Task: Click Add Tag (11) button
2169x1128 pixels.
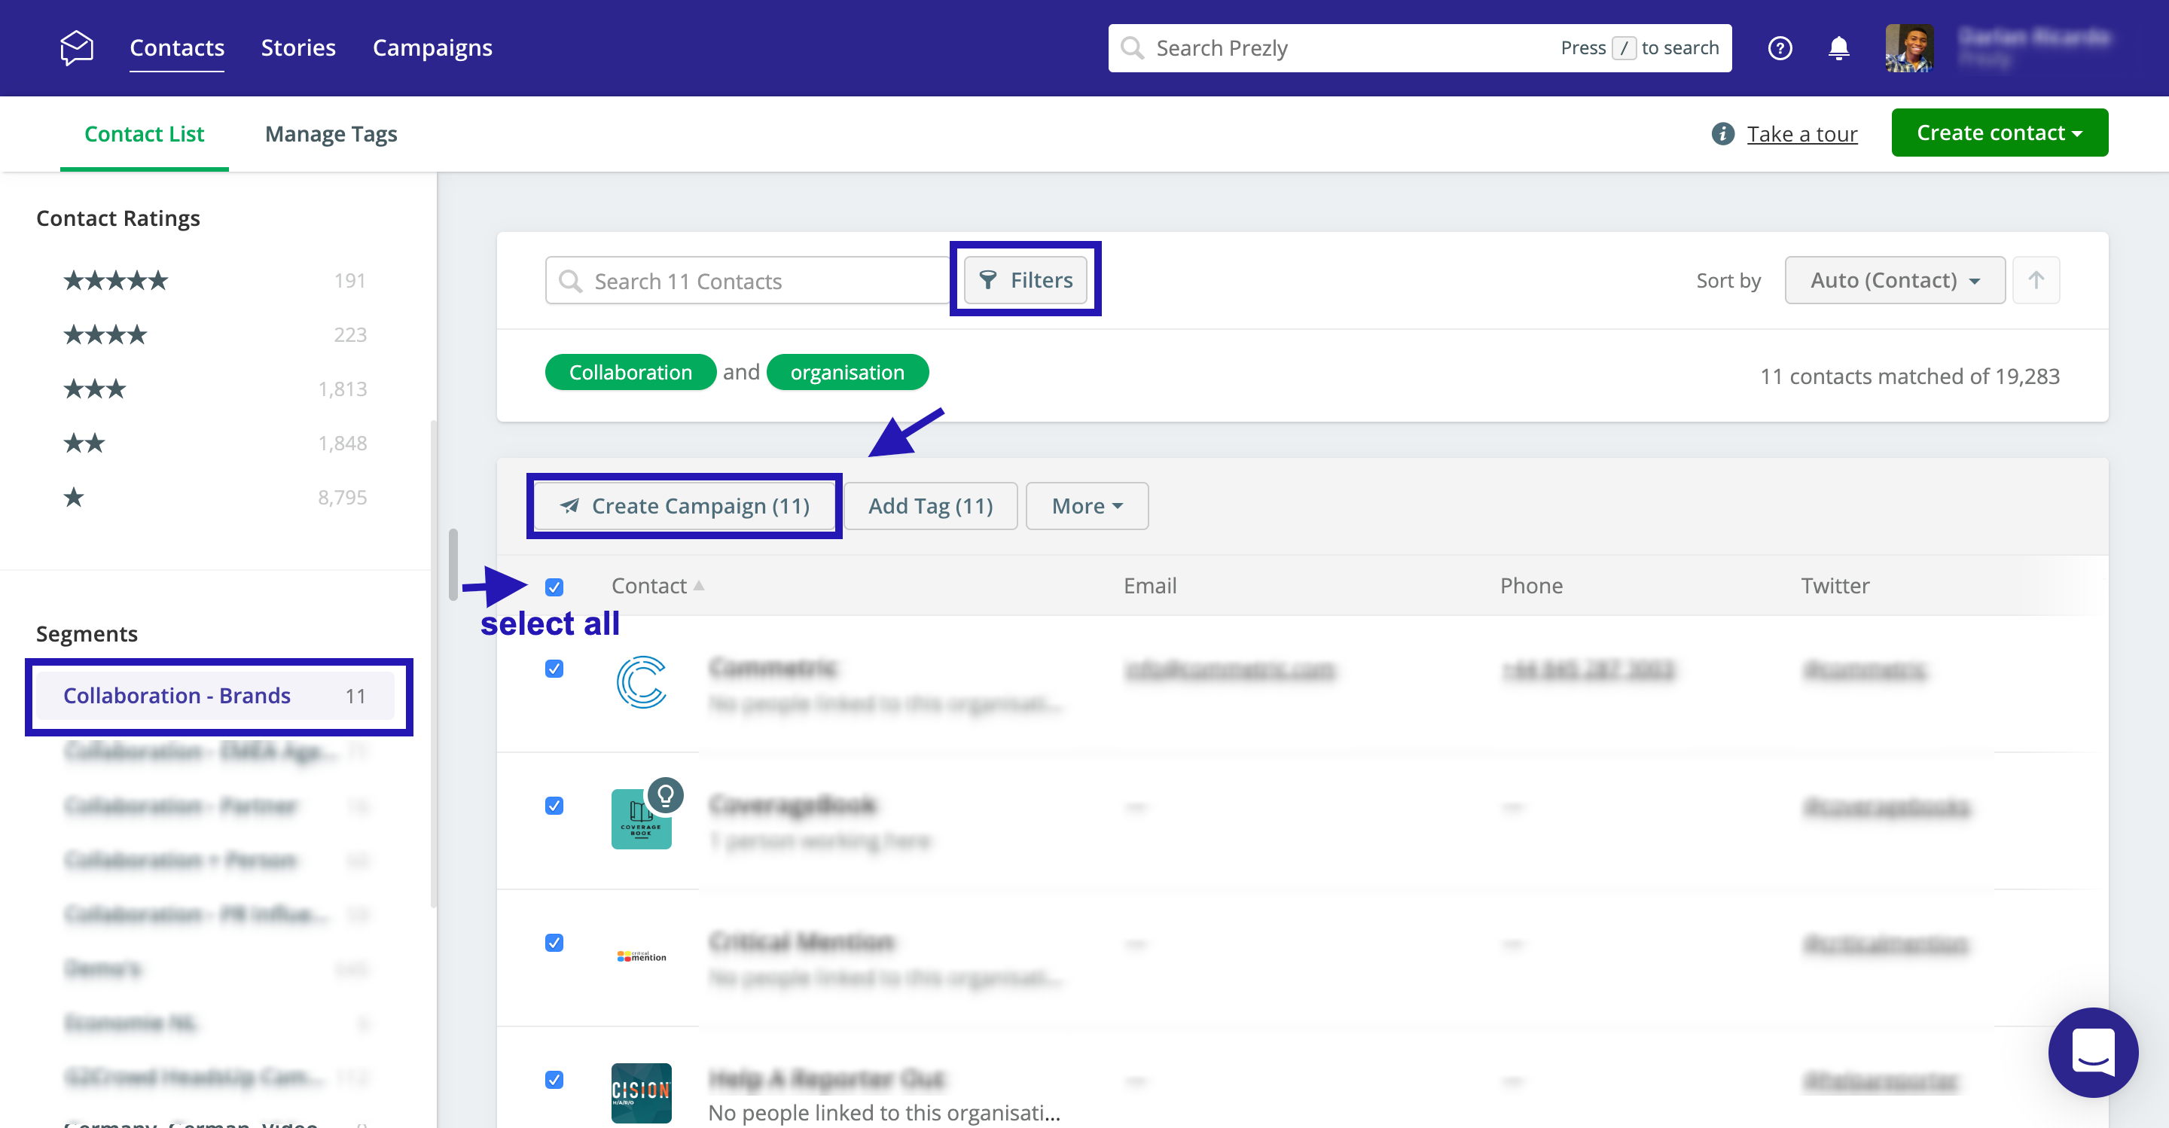Action: (930, 506)
